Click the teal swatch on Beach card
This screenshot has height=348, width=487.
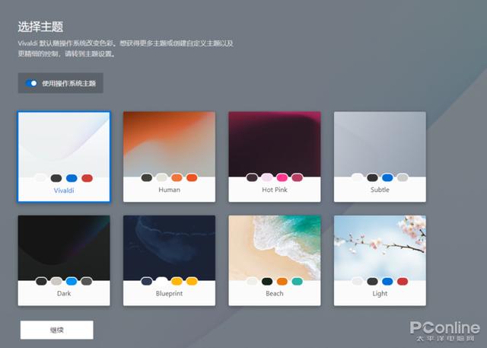click(x=298, y=281)
